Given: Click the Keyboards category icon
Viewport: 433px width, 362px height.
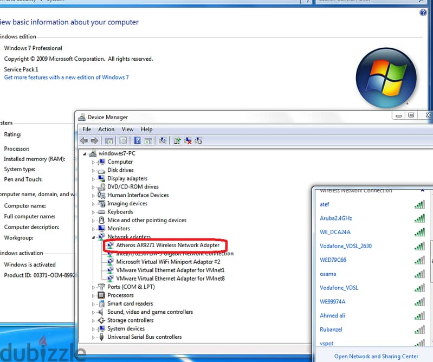Looking at the screenshot, I should pos(101,212).
